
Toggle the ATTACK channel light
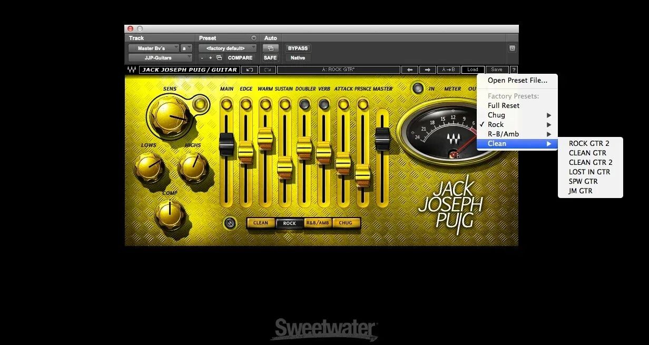point(343,104)
